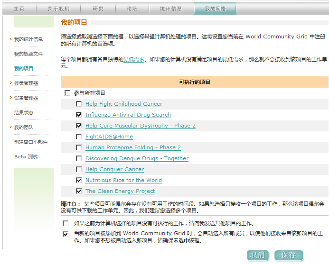Screen dimensions: 329x265
Task: Expand 我的团队 in the sidebar
Action: pyautogui.click(x=24, y=128)
